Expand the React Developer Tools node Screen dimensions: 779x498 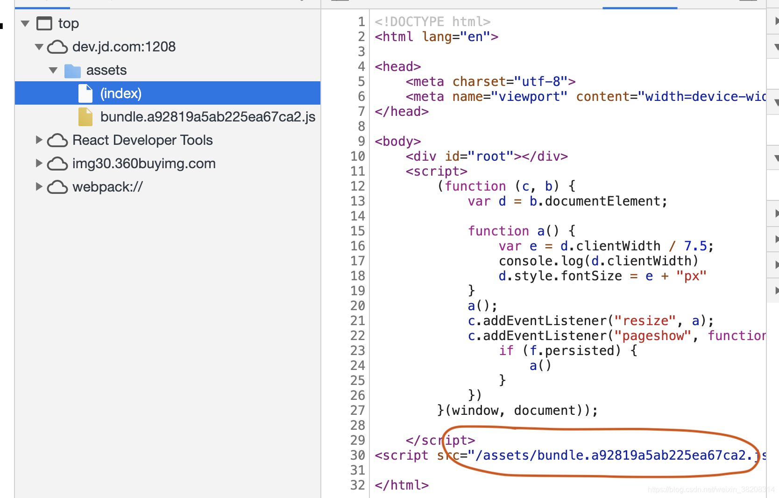pos(39,140)
